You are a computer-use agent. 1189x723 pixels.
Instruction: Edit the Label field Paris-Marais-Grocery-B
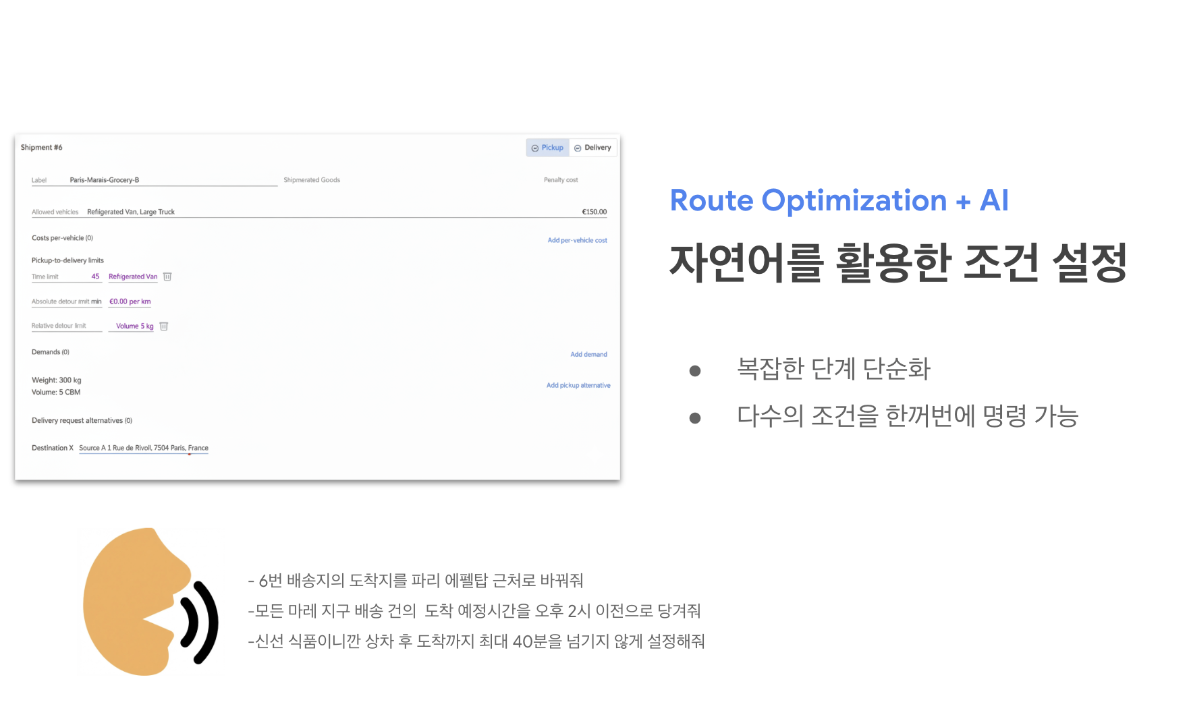[x=172, y=180]
